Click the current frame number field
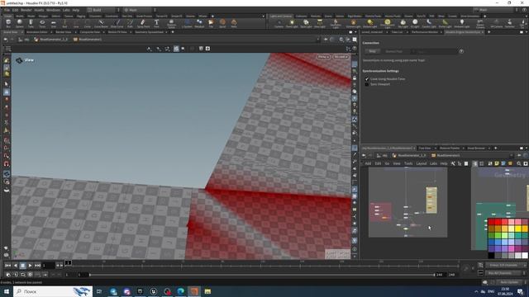This screenshot has width=529, height=297. 48,266
